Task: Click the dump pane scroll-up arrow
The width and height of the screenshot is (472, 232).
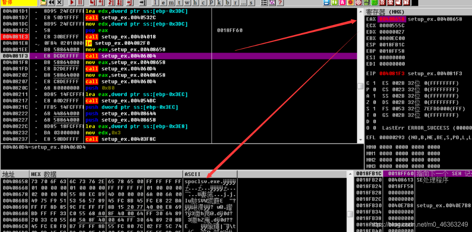Action: click(350, 174)
